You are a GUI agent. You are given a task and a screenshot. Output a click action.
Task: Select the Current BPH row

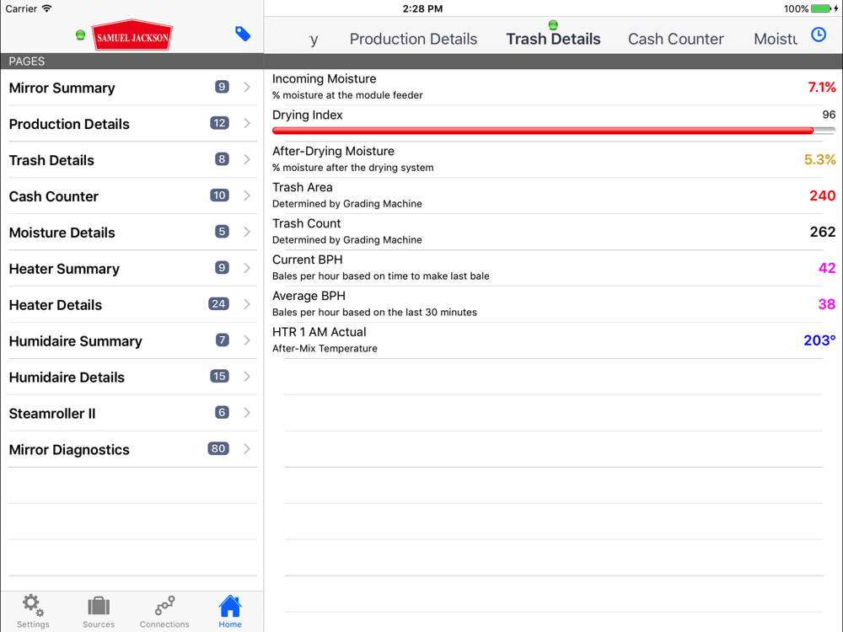point(554,268)
